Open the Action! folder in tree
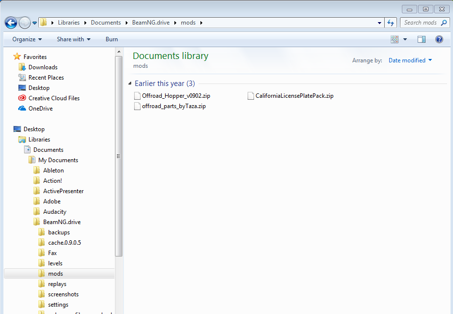 tap(52, 181)
